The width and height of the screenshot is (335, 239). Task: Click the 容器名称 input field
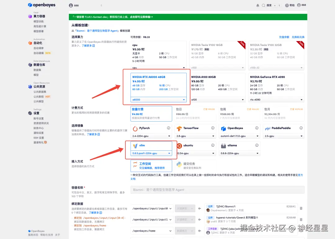pos(217,190)
